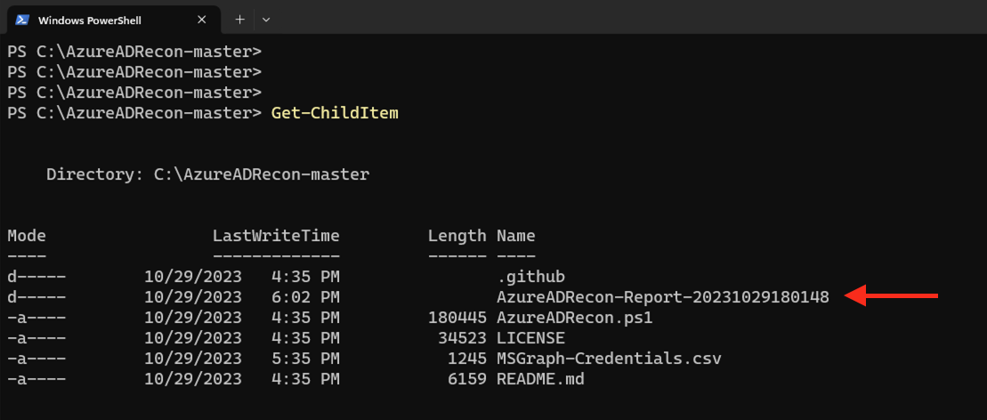Click the 180445 length value
Viewport: 987px width, 420px height.
point(457,318)
